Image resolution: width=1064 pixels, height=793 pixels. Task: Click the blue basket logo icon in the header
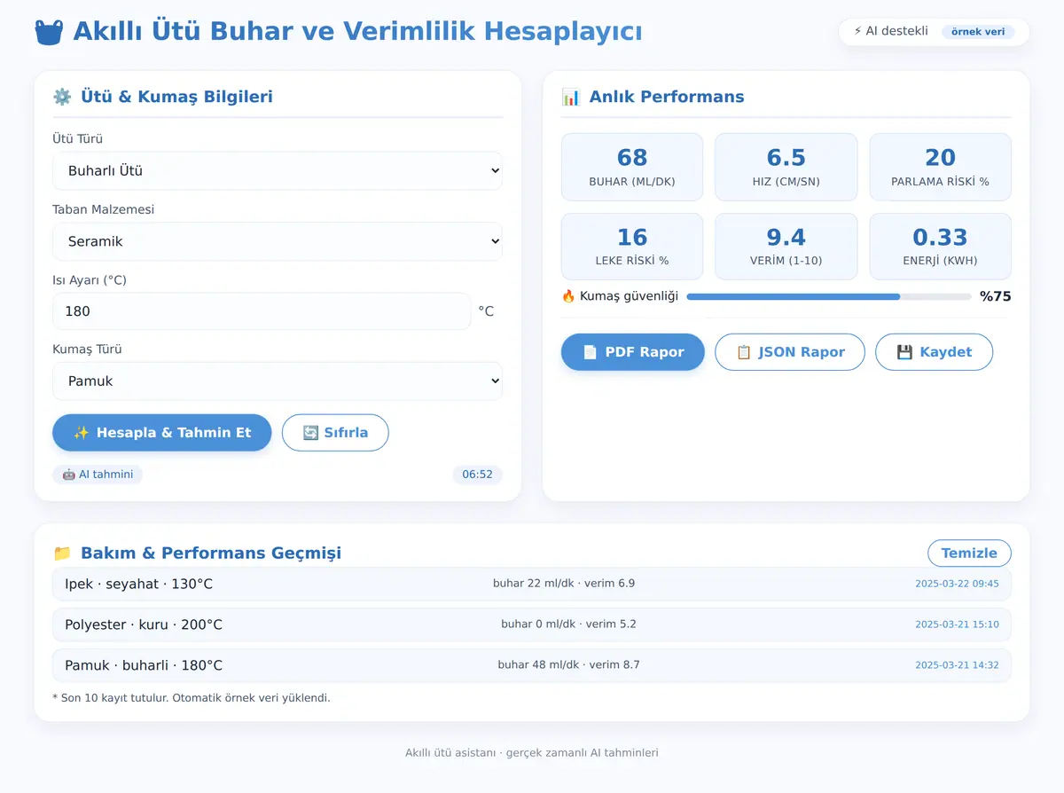pos(49,32)
